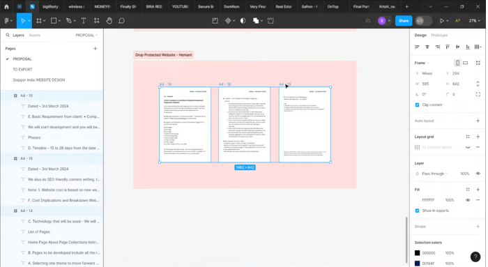
Task: Align vertical centers icon
Action: pyautogui.click(x=457, y=47)
